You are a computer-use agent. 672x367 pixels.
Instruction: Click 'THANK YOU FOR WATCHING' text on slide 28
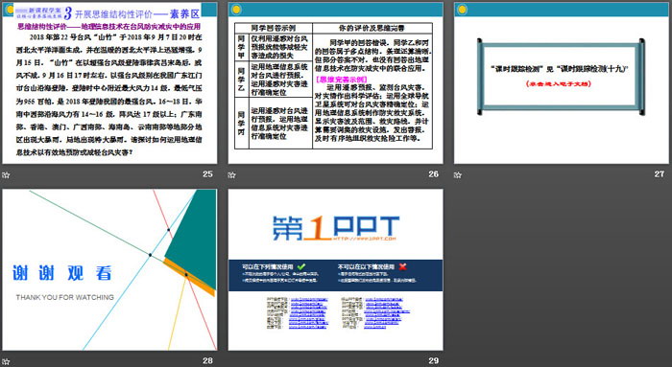pos(65,297)
